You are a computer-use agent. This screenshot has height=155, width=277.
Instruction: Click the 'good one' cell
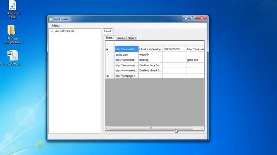195,60
